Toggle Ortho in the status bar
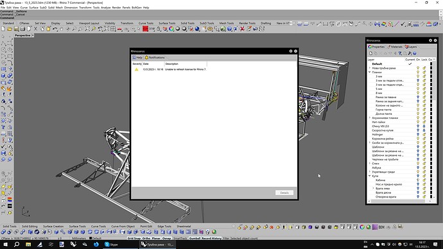The width and height of the screenshot is (443, 249). pyautogui.click(x=146, y=238)
